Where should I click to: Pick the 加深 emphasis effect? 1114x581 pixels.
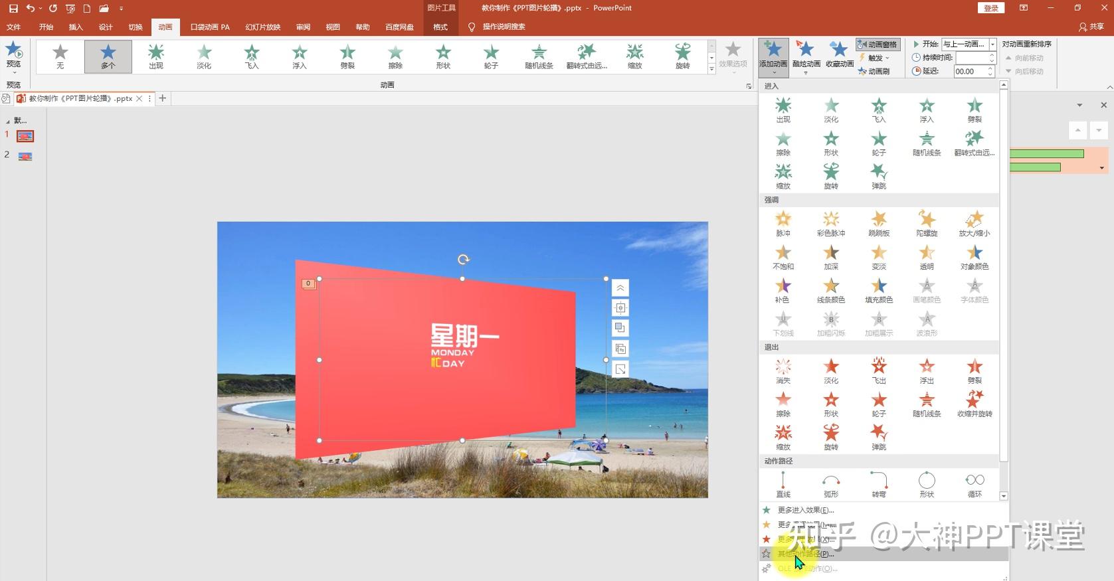(x=831, y=257)
